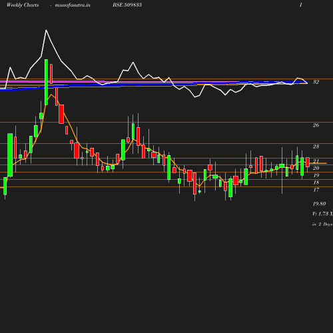
Task: Click the white line's highest peak point
Action: tap(46, 30)
